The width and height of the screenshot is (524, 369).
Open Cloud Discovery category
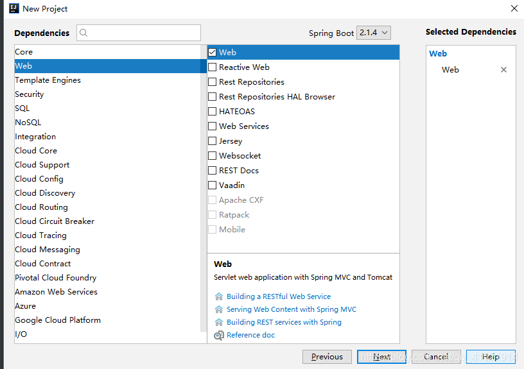(108, 193)
